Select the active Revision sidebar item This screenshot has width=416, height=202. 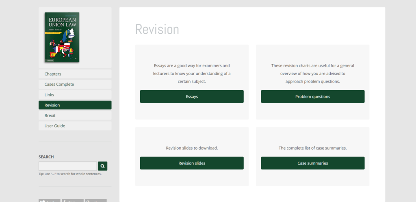pyautogui.click(x=75, y=105)
